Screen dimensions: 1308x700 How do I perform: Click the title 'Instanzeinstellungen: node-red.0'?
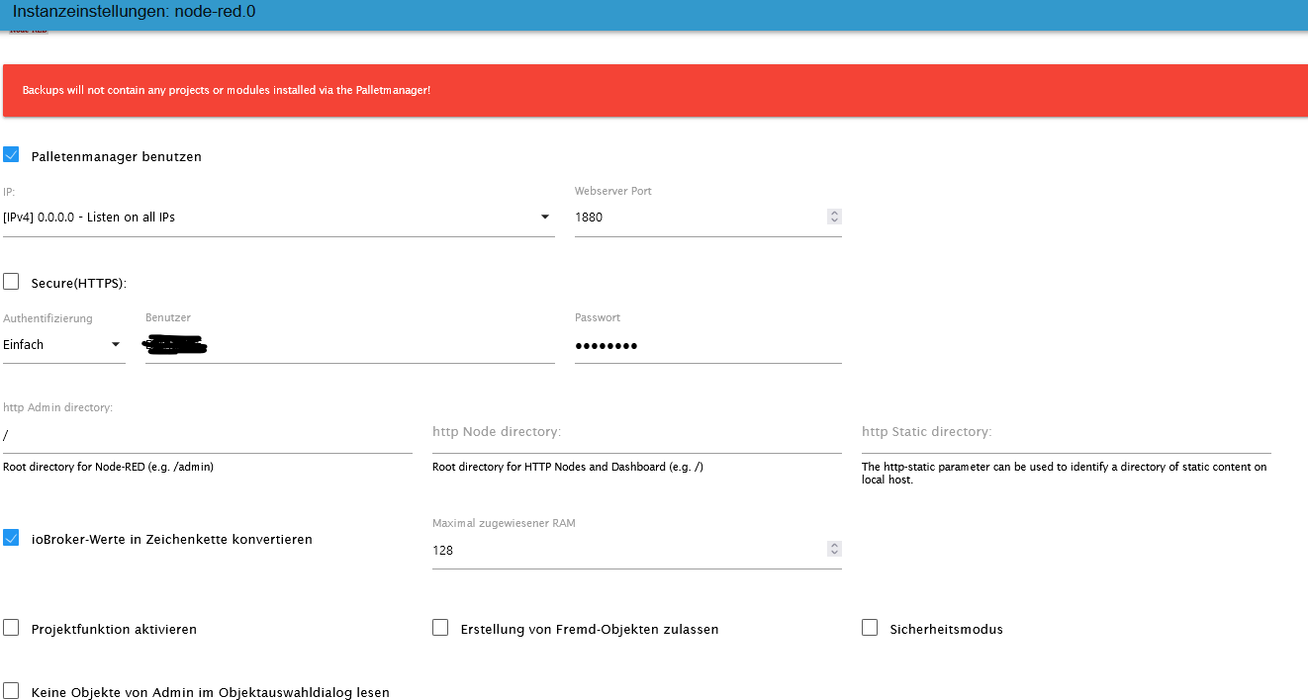(x=135, y=12)
